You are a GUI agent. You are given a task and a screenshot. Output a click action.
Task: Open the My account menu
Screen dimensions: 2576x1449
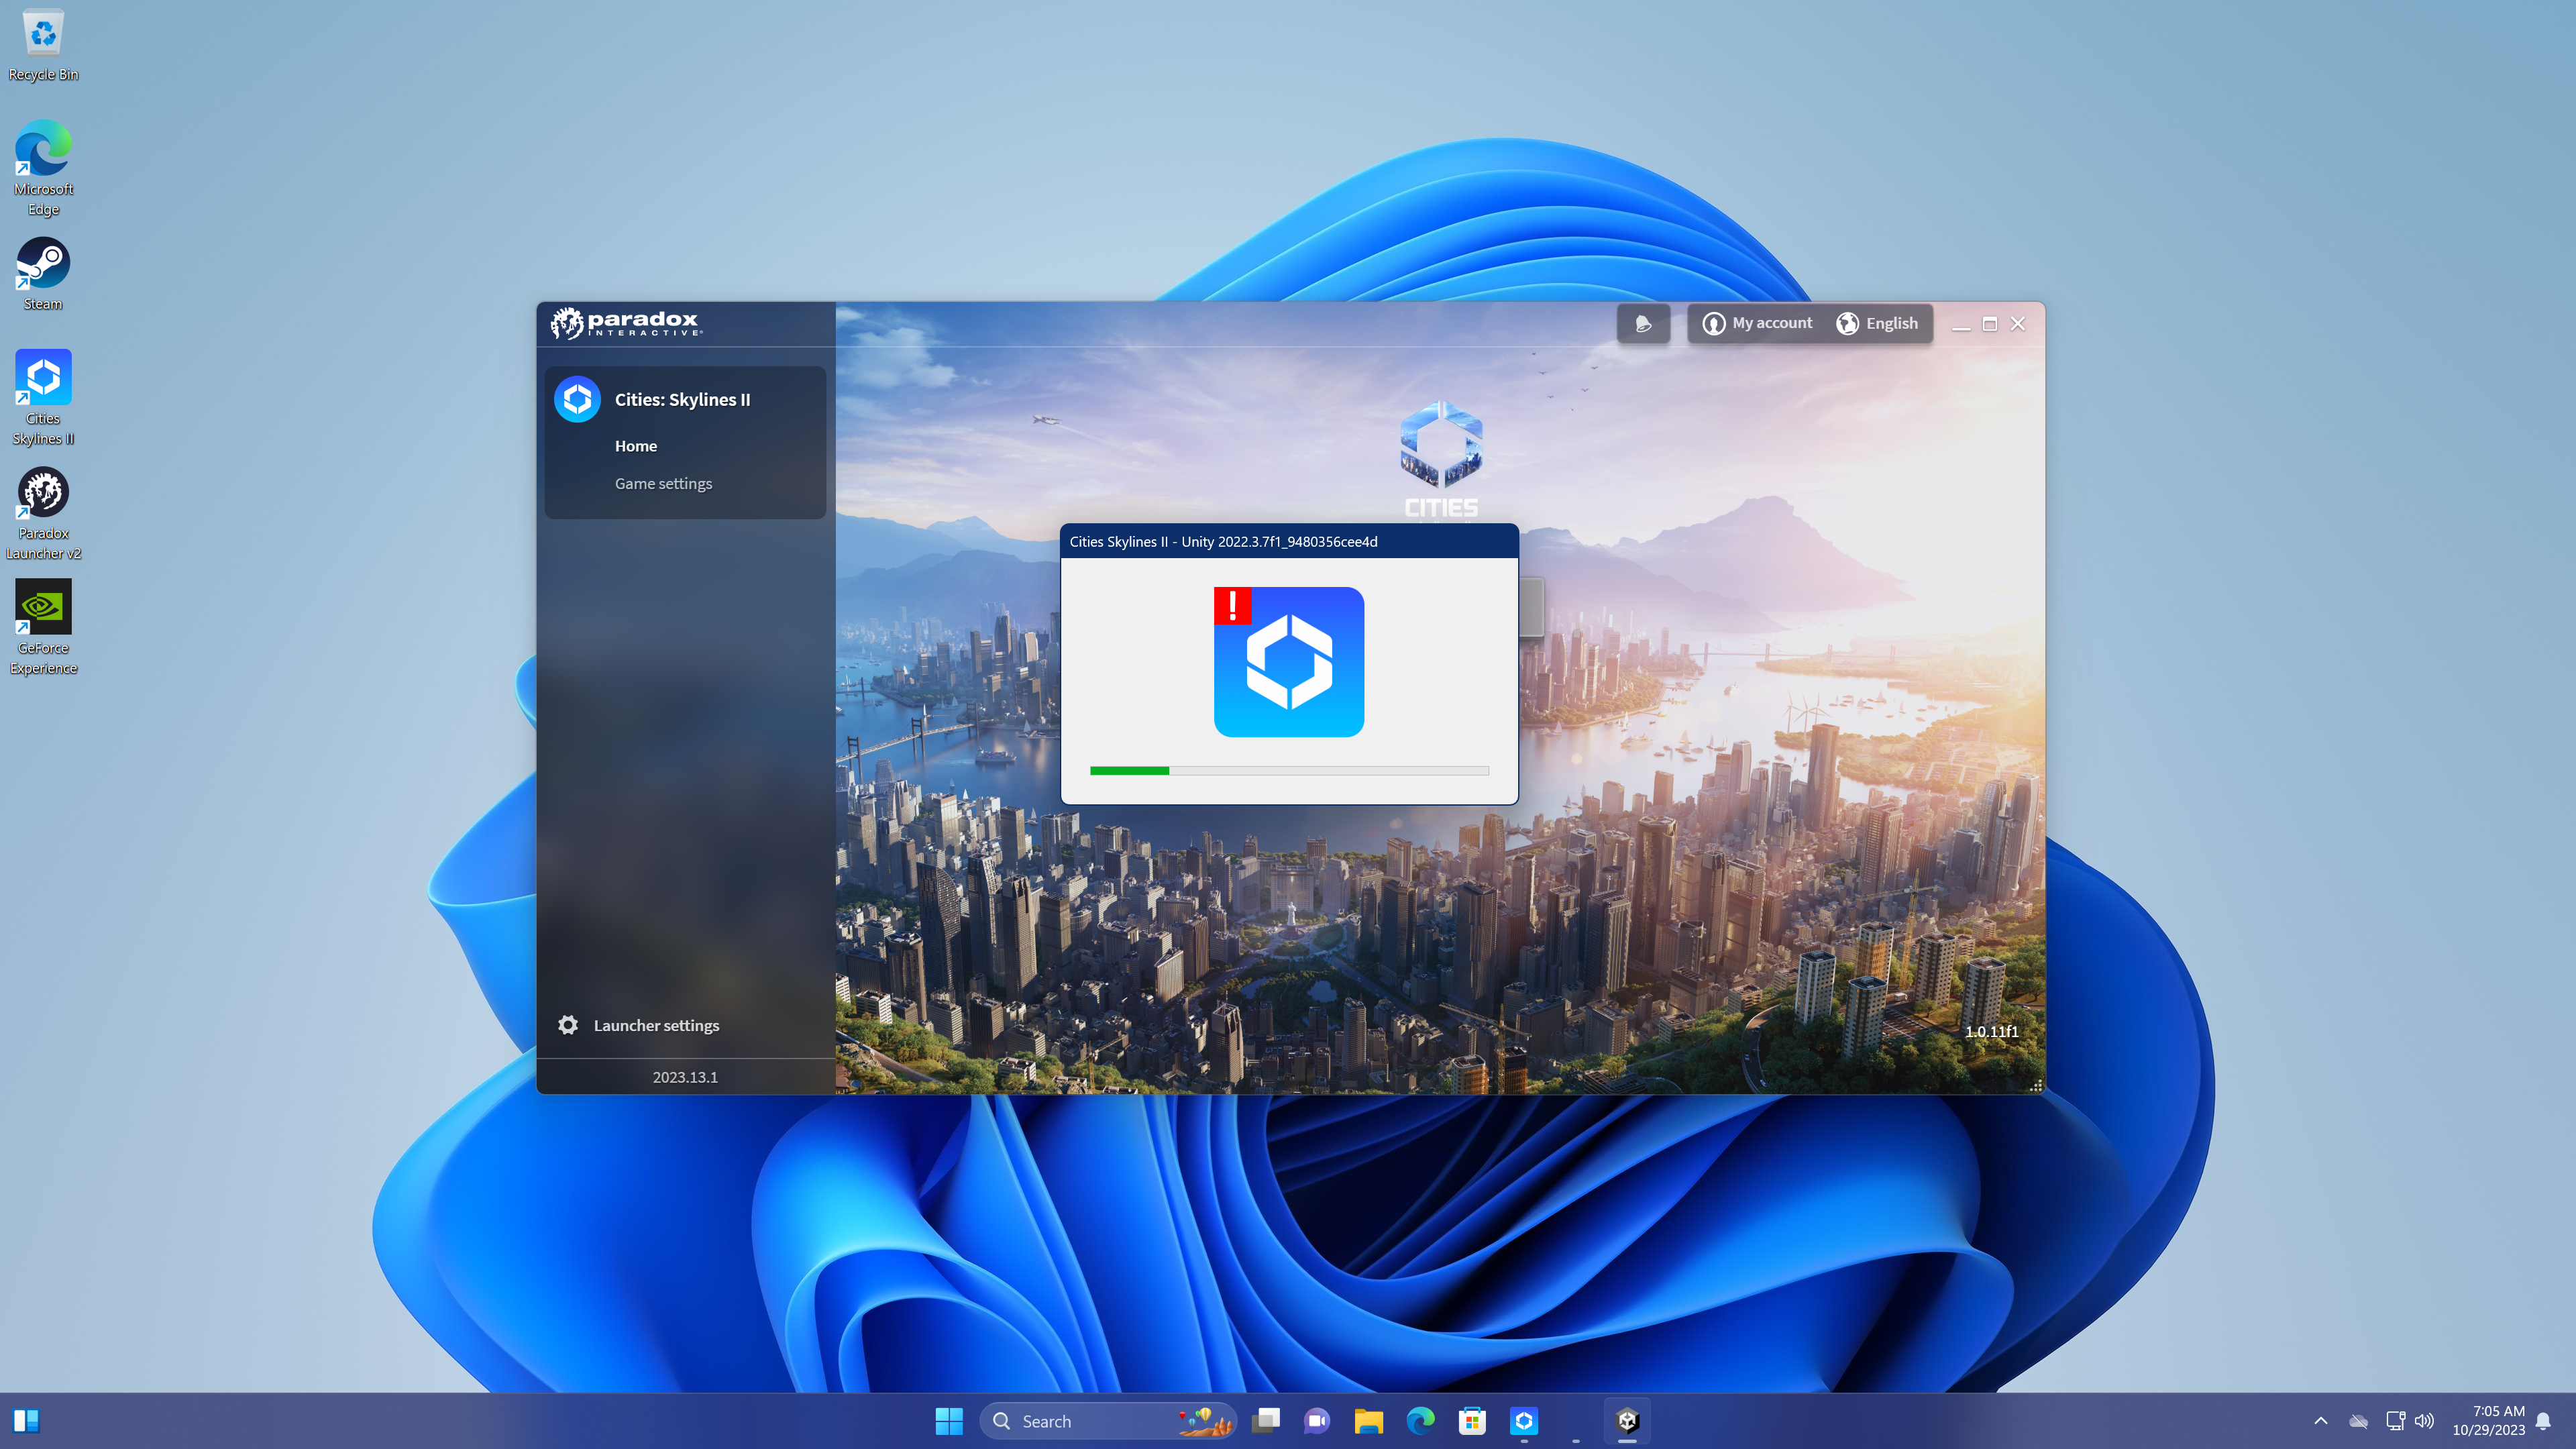pos(1757,323)
